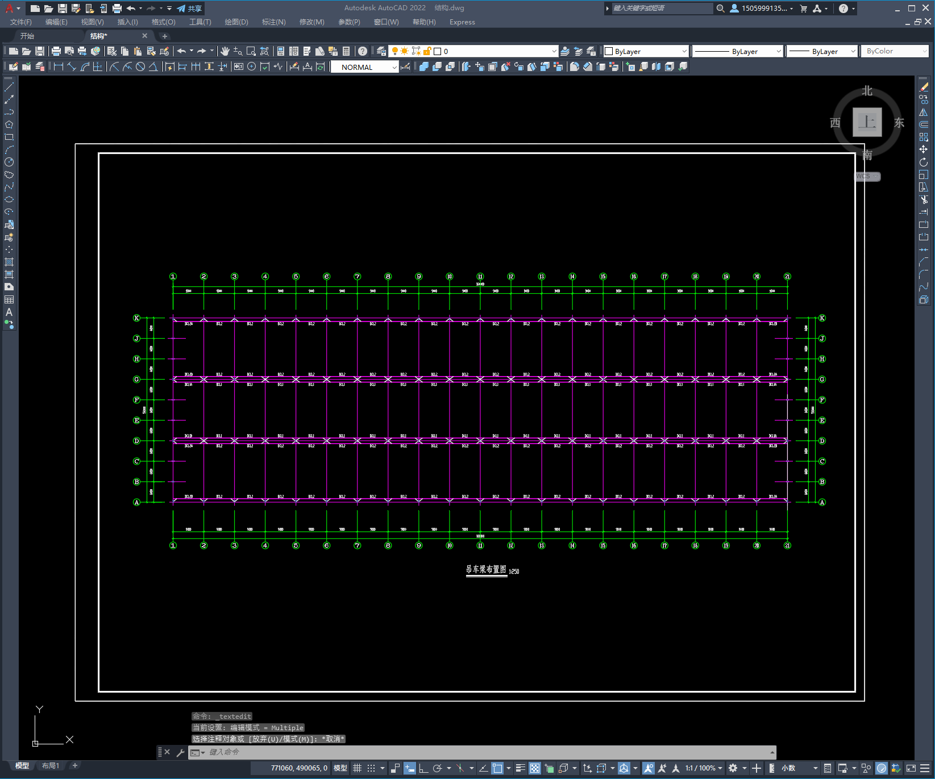Viewport: 935px width, 779px height.
Task: Open the 绘图(D) menu
Action: click(236, 22)
